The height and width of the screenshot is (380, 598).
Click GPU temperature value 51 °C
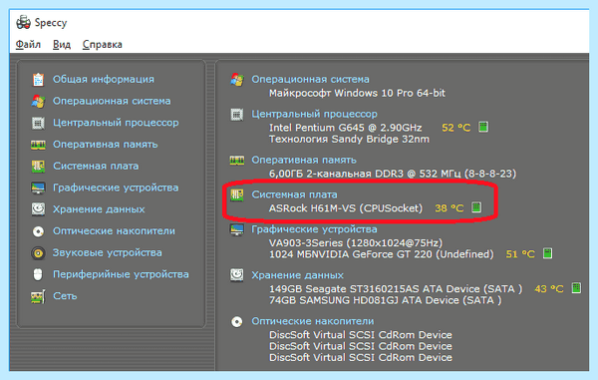[520, 254]
